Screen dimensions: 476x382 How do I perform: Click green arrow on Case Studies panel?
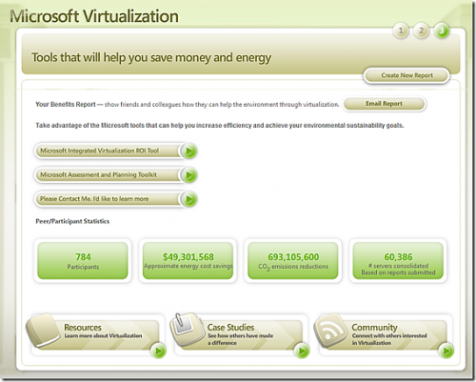[302, 351]
